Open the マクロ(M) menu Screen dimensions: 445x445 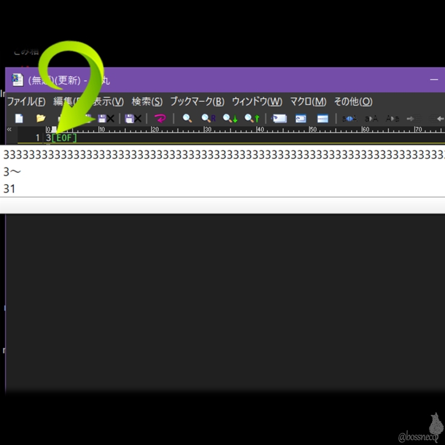(x=308, y=102)
